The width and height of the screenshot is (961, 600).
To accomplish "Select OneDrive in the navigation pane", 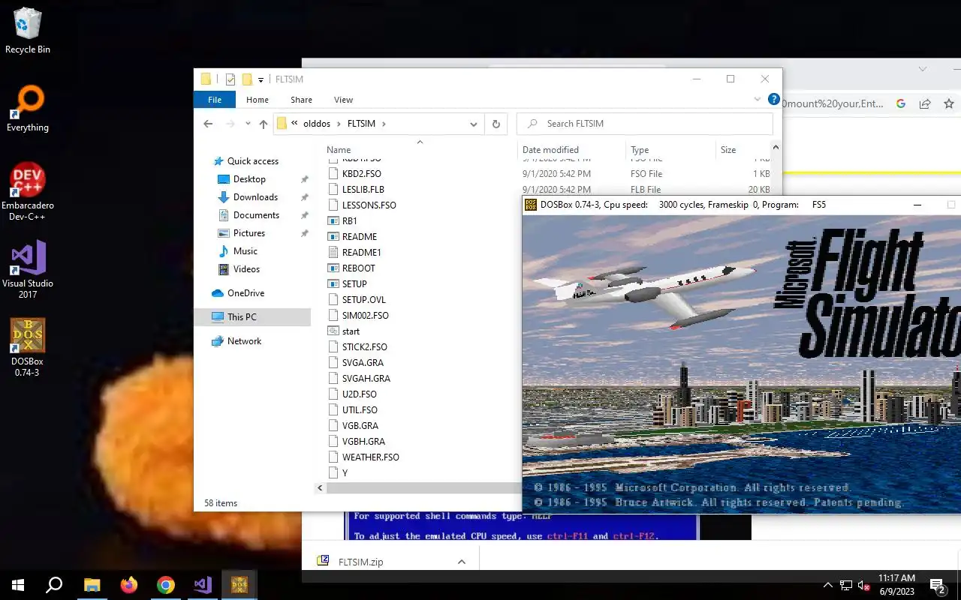I will point(246,293).
